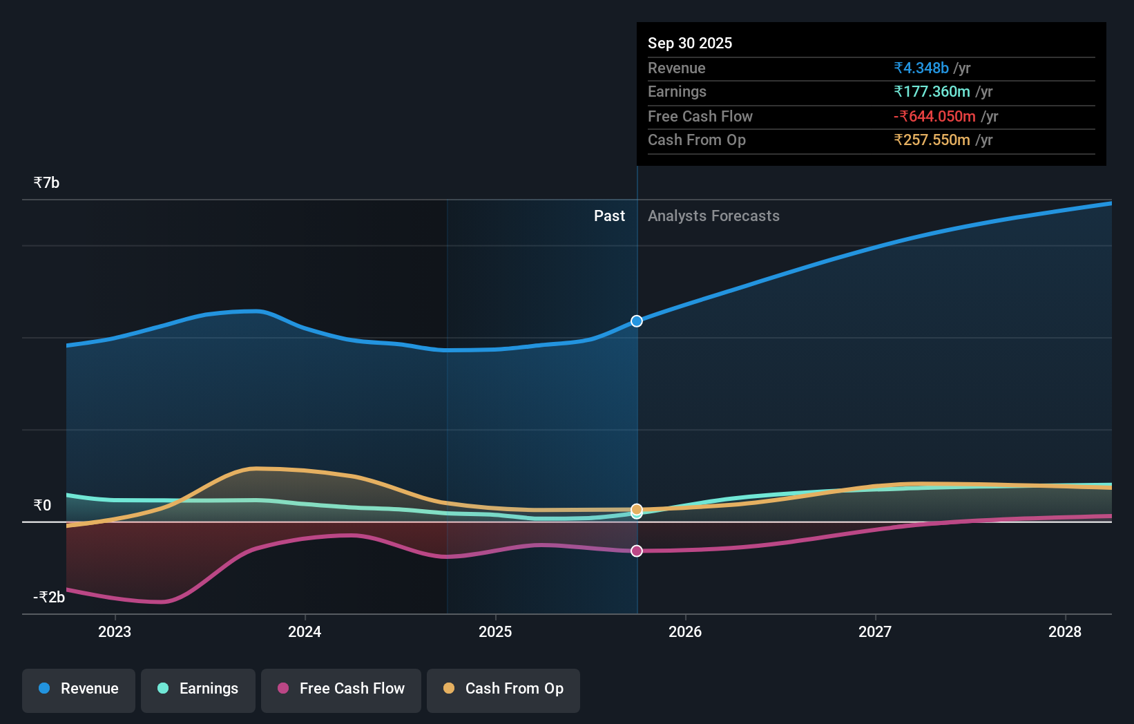Select the orange Cash From Op chart marker
This screenshot has width=1134, height=724.
click(x=636, y=509)
